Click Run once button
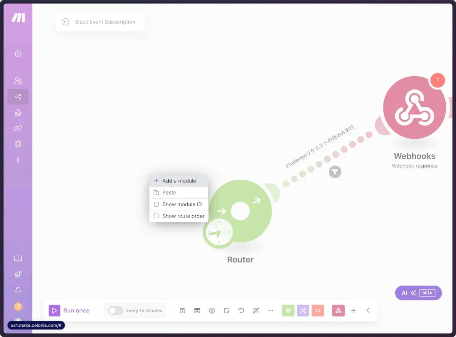 point(69,310)
